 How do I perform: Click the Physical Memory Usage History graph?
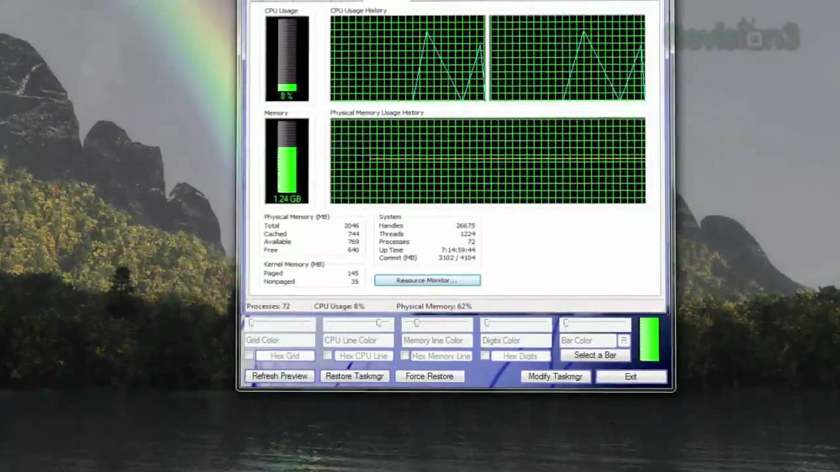click(x=488, y=161)
